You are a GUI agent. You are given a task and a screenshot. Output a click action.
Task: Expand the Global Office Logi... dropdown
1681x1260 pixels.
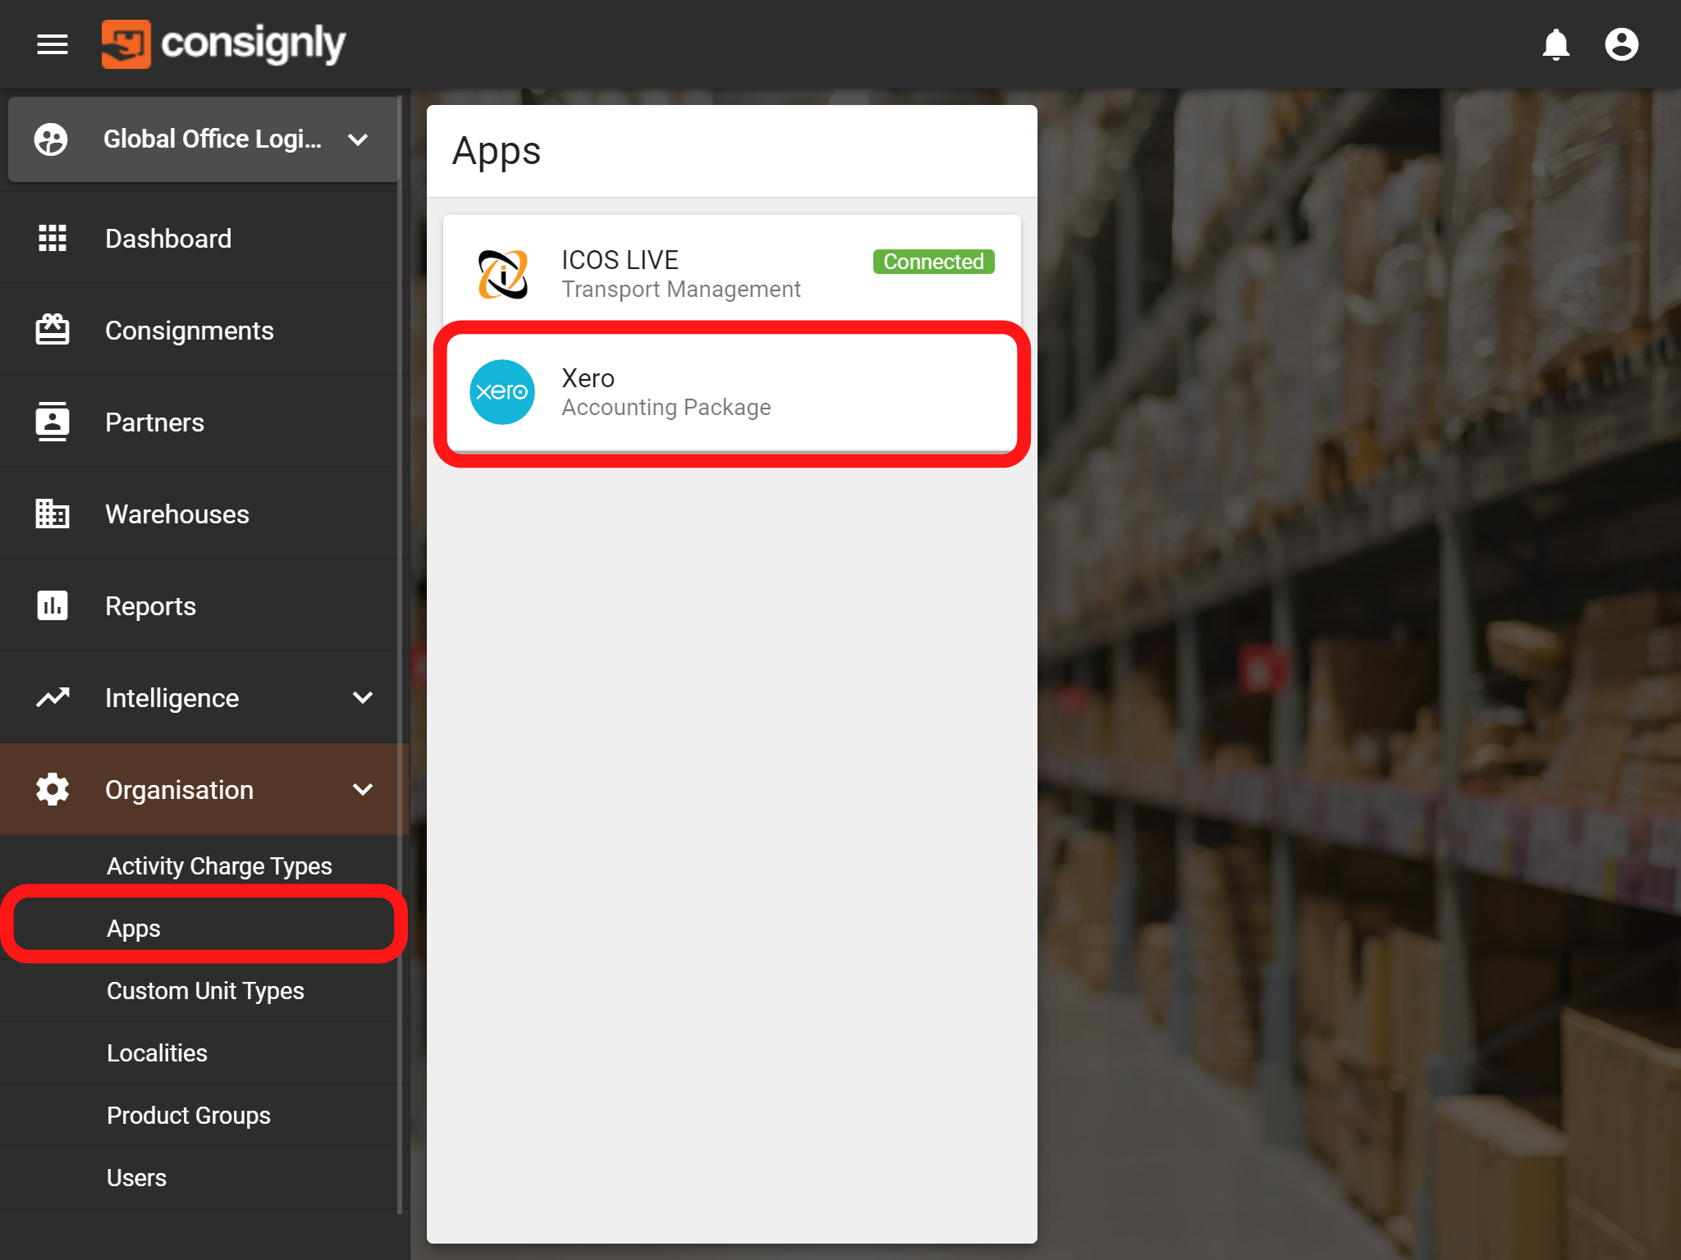click(358, 139)
